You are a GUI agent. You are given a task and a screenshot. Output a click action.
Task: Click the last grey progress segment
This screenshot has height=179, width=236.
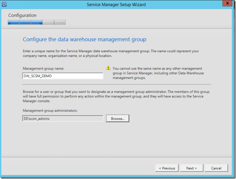(60, 22)
